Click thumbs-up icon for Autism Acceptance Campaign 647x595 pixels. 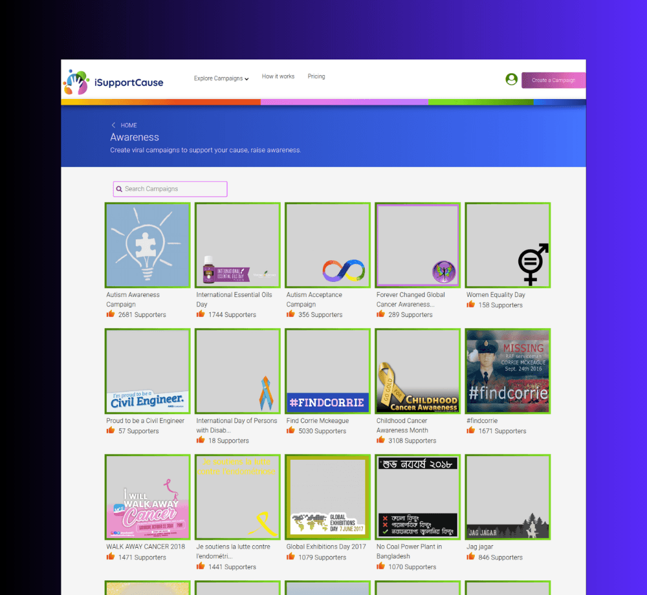(291, 314)
